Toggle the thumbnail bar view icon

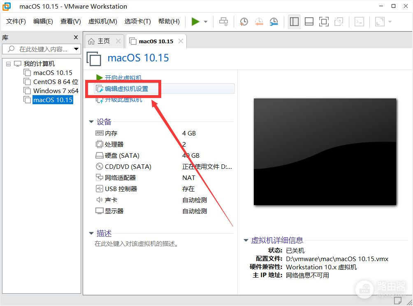click(309, 22)
